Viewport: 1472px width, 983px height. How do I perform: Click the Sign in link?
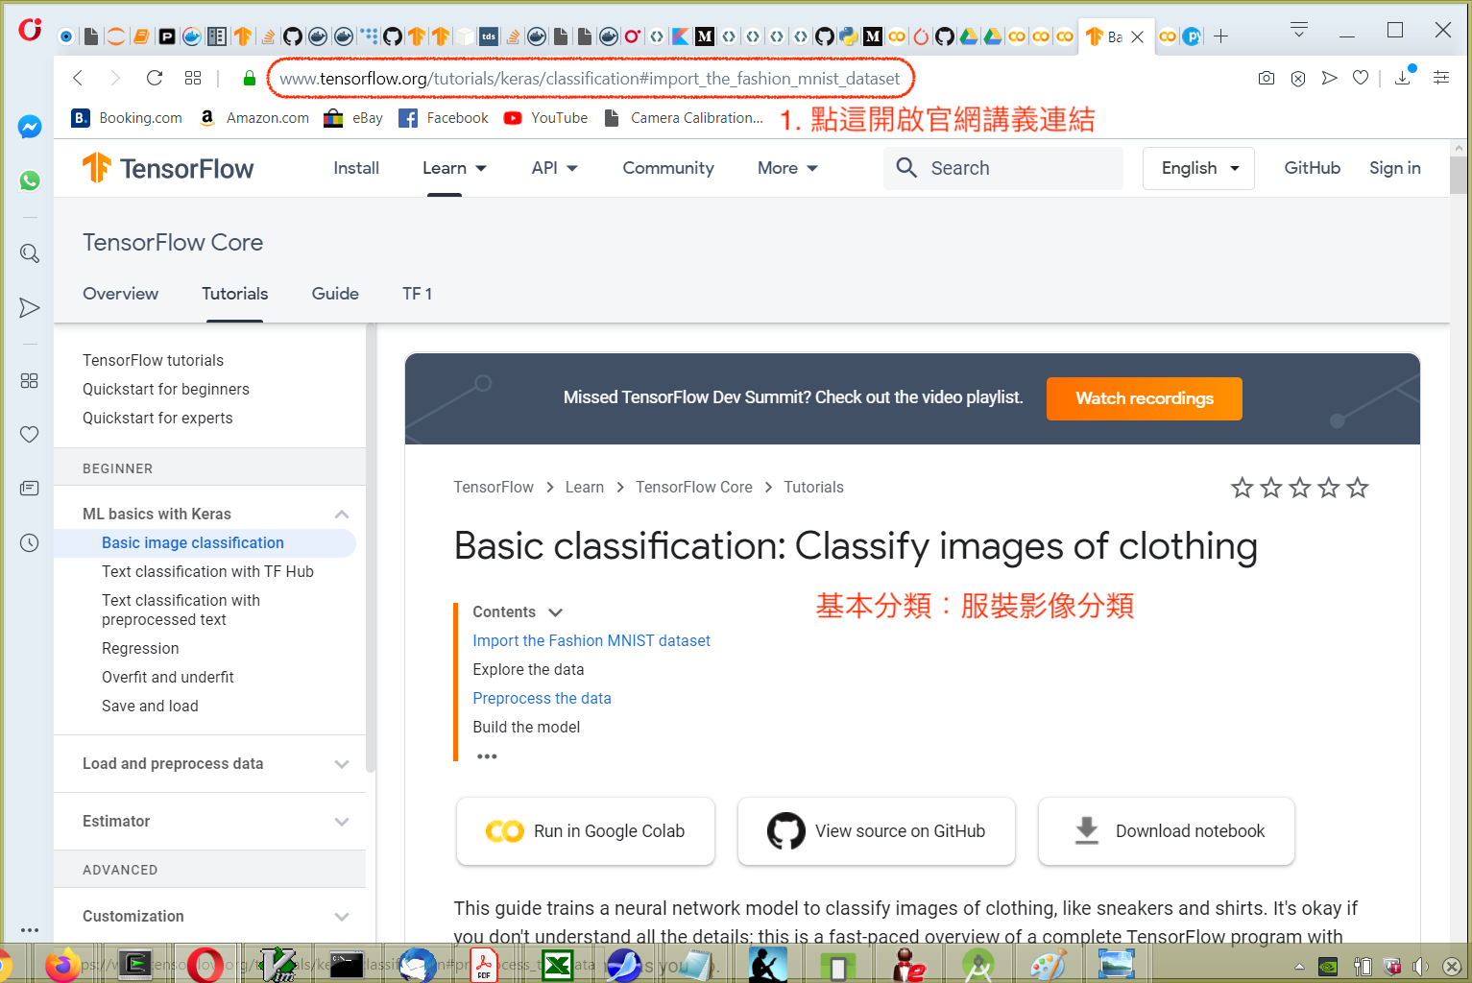1395,168
